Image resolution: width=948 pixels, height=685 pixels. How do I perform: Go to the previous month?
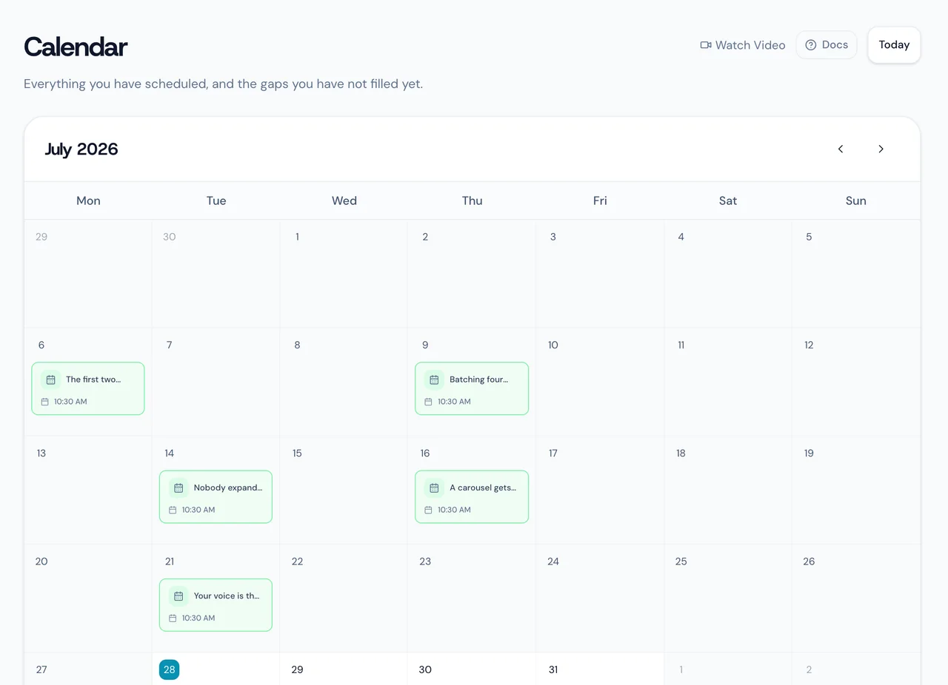841,149
